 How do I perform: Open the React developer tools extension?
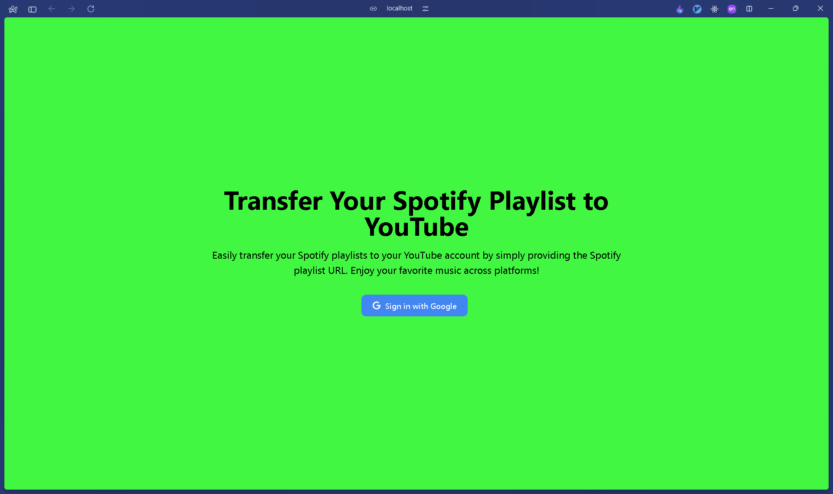click(x=715, y=9)
